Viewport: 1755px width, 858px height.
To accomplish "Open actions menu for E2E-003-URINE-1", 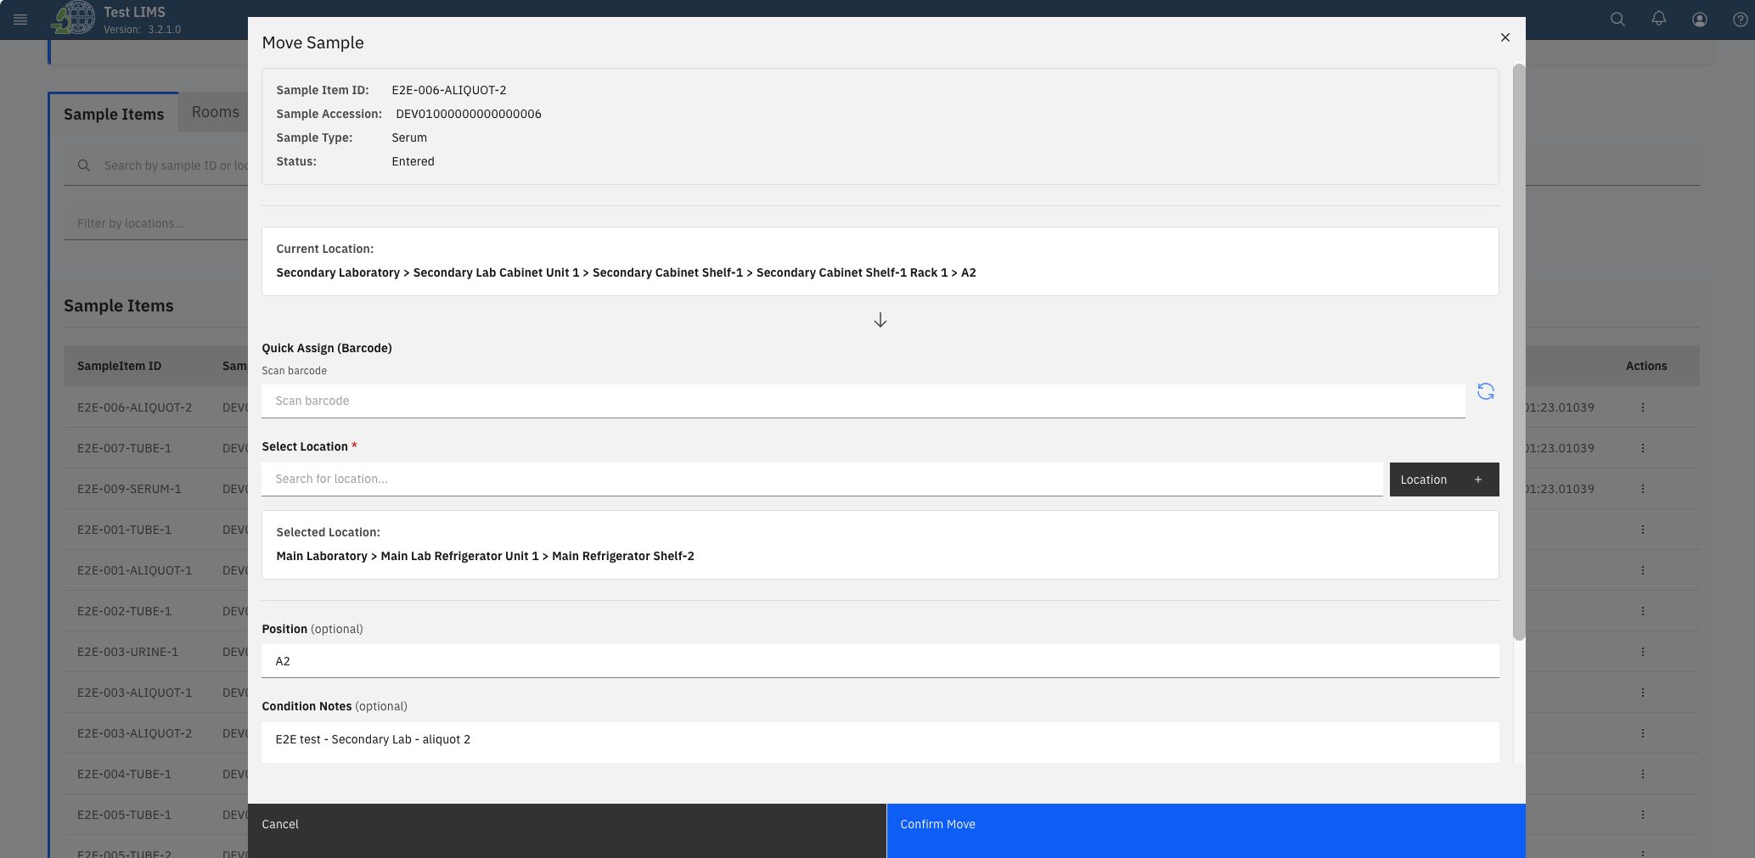I will coord(1642,652).
